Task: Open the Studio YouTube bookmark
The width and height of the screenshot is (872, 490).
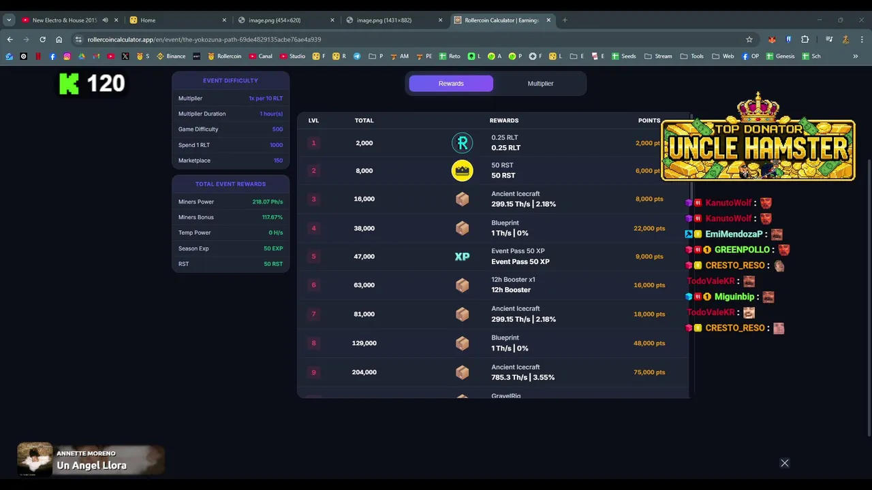Action: pos(292,56)
